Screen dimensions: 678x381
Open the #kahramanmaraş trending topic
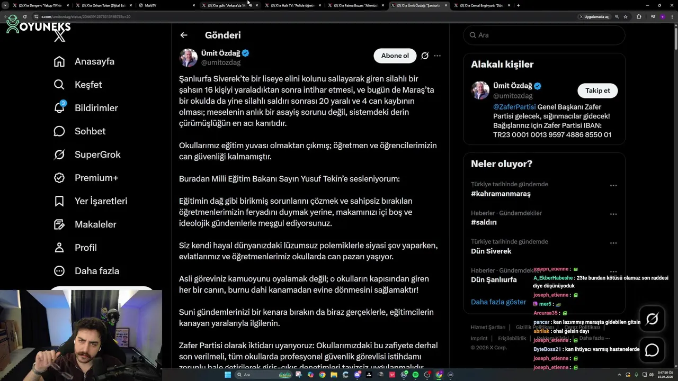(501, 194)
